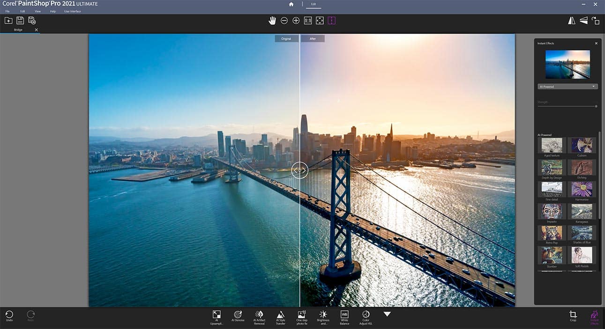This screenshot has width=605, height=329.
Task: Toggle fit-to-window view icon
Action: point(320,21)
